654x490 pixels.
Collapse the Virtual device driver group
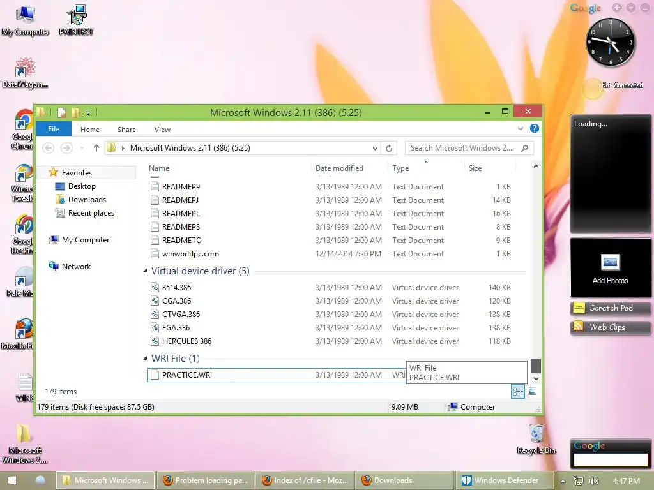pyautogui.click(x=145, y=271)
